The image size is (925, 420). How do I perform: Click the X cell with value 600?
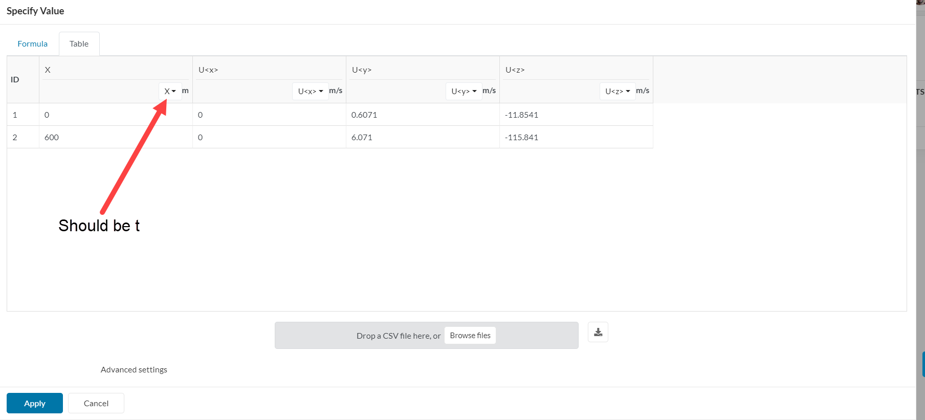pyautogui.click(x=115, y=137)
